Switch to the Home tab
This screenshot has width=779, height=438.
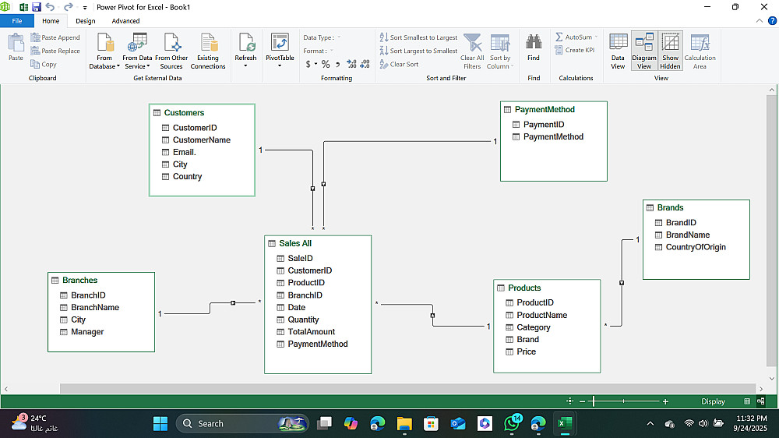click(51, 21)
